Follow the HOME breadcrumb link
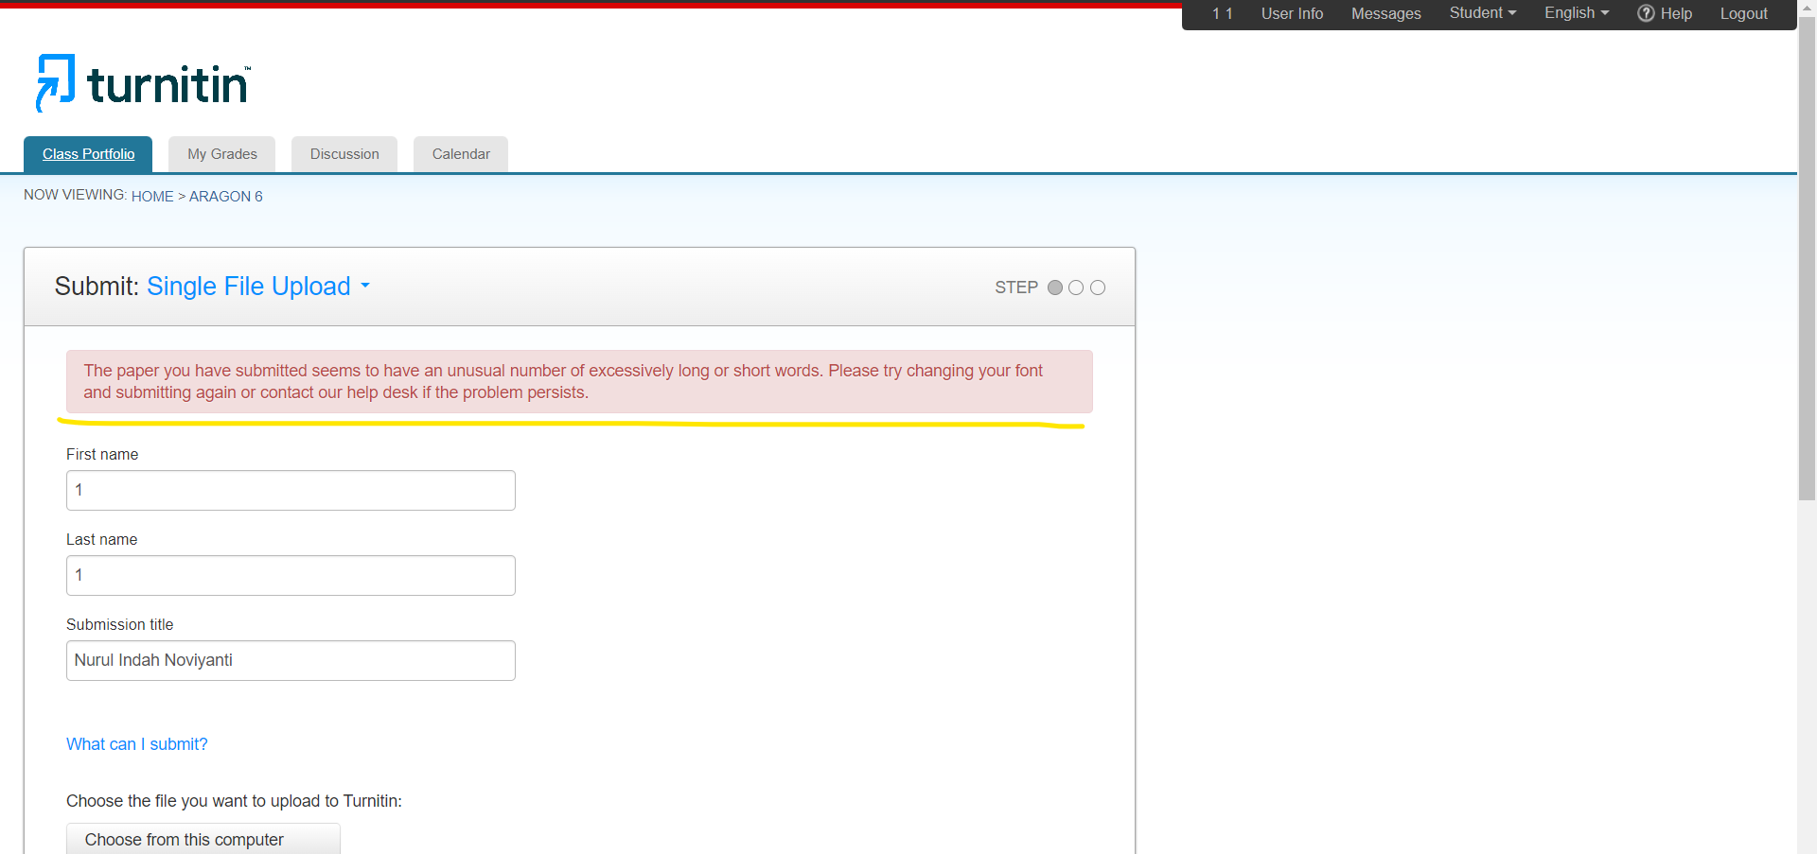This screenshot has height=854, width=1817. click(152, 197)
